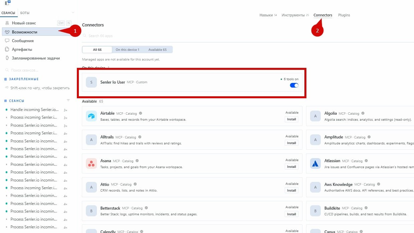
Task: Open the Инструменты tab
Action: (x=295, y=15)
